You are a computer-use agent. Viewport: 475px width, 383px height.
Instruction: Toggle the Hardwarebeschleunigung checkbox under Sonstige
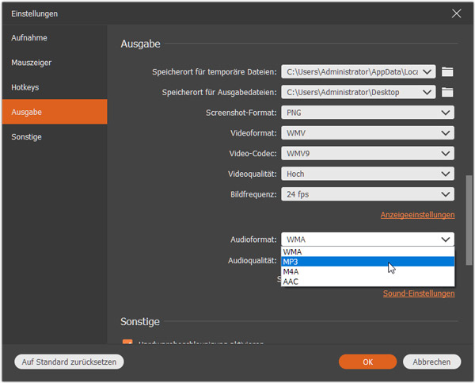click(x=127, y=343)
